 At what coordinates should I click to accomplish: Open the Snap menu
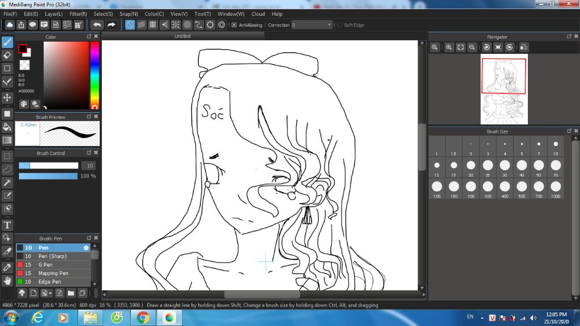(129, 14)
